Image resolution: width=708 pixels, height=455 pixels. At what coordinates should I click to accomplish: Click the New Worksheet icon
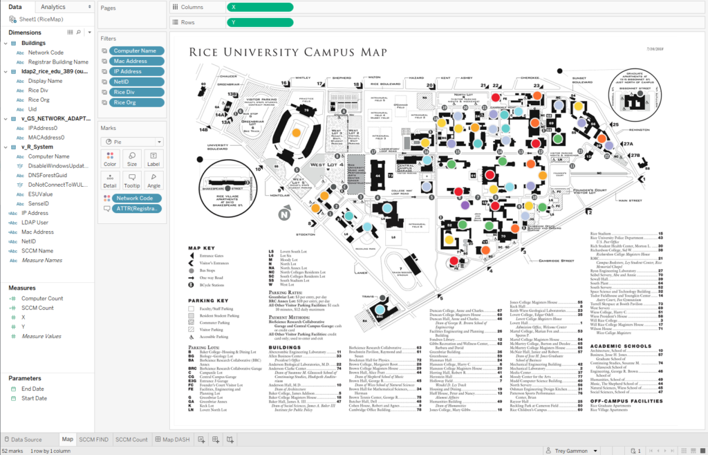coord(201,440)
